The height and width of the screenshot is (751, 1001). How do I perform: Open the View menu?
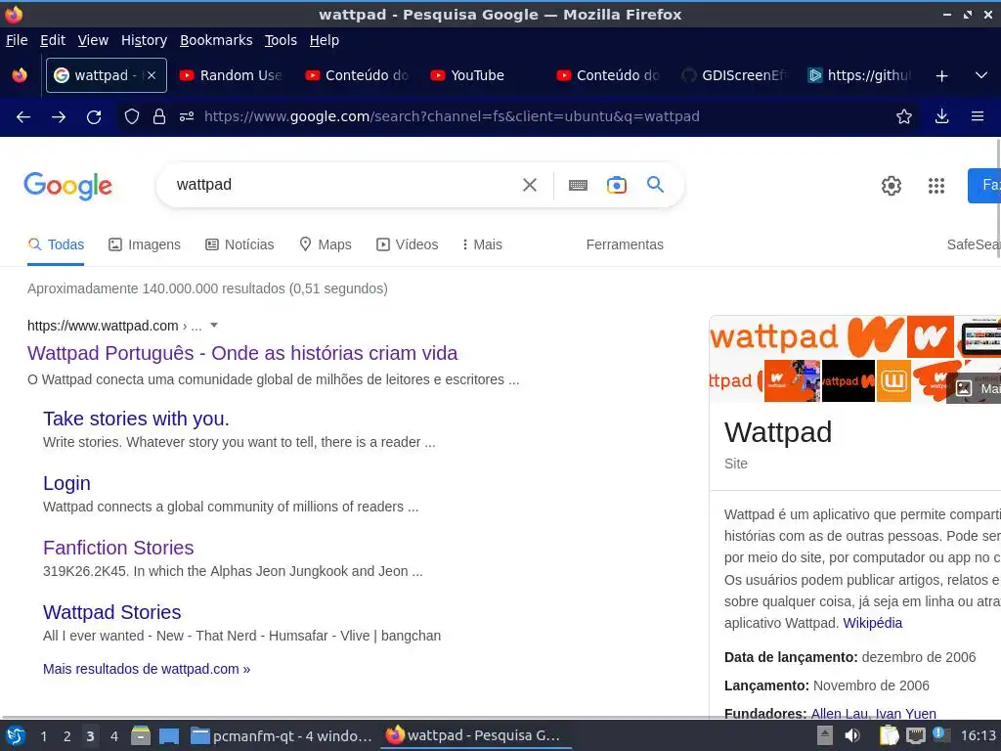tap(93, 40)
